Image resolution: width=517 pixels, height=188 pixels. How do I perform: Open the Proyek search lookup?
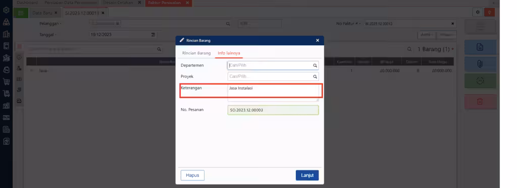[x=315, y=76]
